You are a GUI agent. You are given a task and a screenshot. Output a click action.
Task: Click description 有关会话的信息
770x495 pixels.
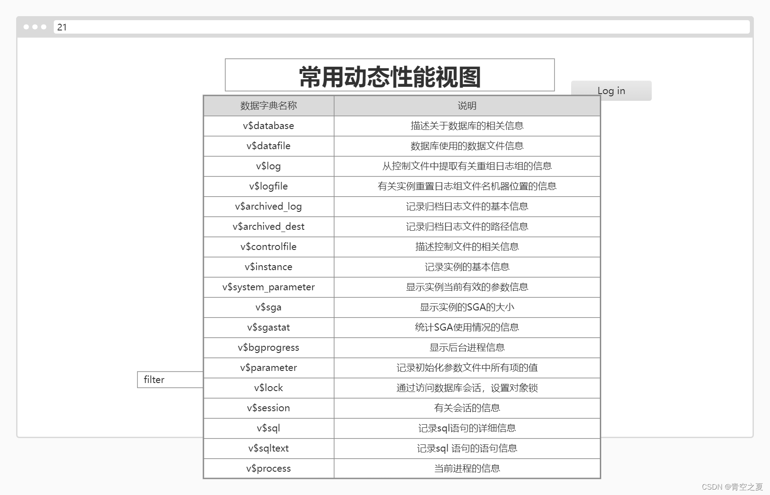(467, 408)
